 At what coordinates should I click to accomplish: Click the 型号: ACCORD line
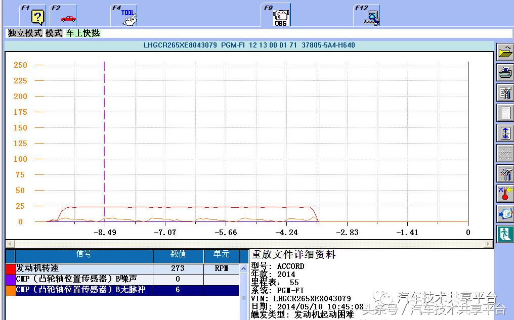(x=278, y=266)
